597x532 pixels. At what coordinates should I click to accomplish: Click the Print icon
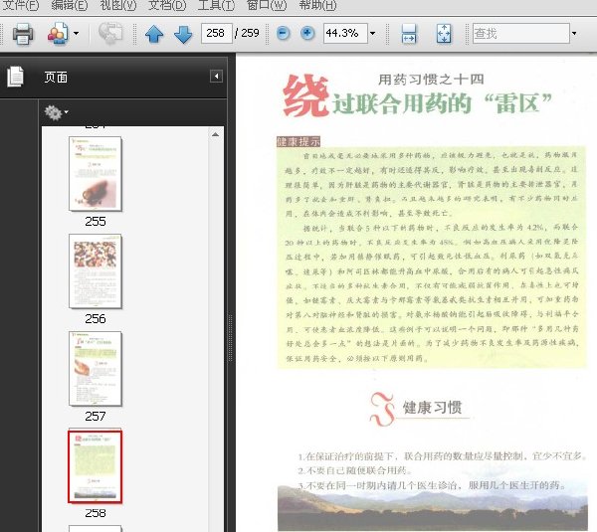point(23,34)
